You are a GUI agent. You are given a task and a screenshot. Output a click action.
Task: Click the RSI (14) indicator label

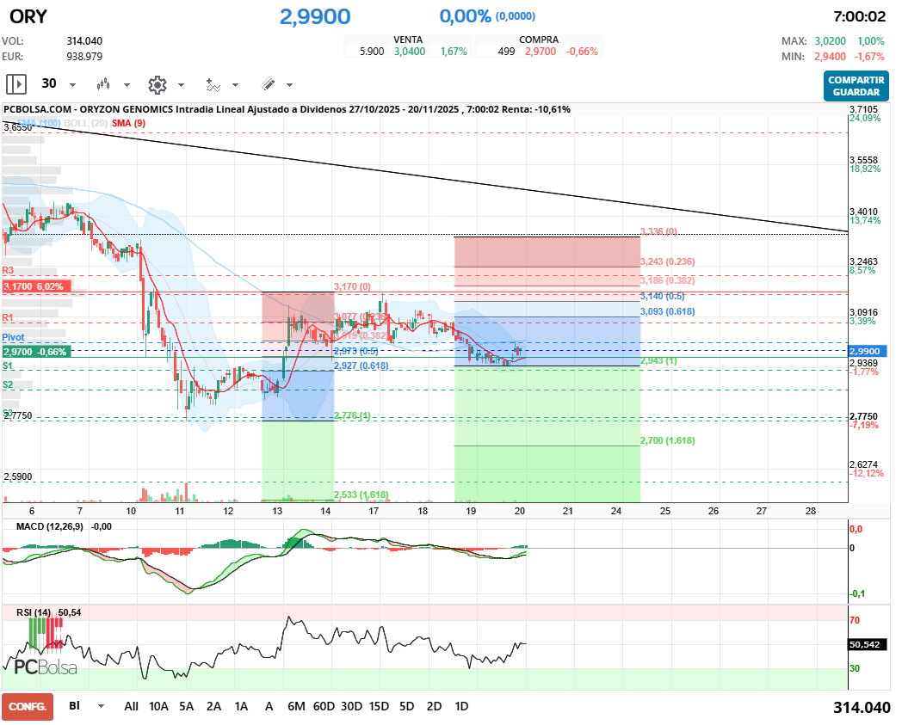pos(36,612)
